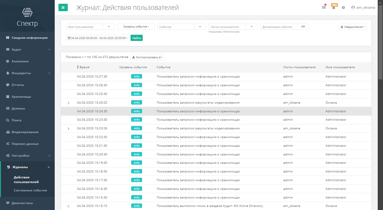This screenshot has width=383, height=210.
Task: Click the green hamburger sidebar toggle button
Action: (63, 7)
